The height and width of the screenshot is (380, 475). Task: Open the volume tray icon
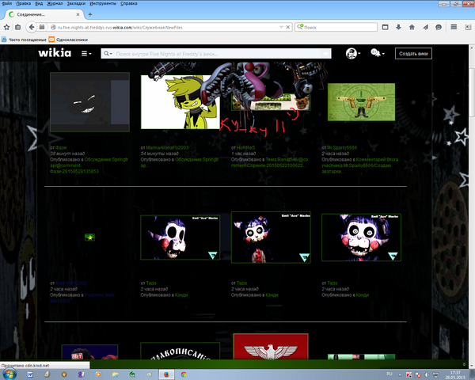point(427,374)
